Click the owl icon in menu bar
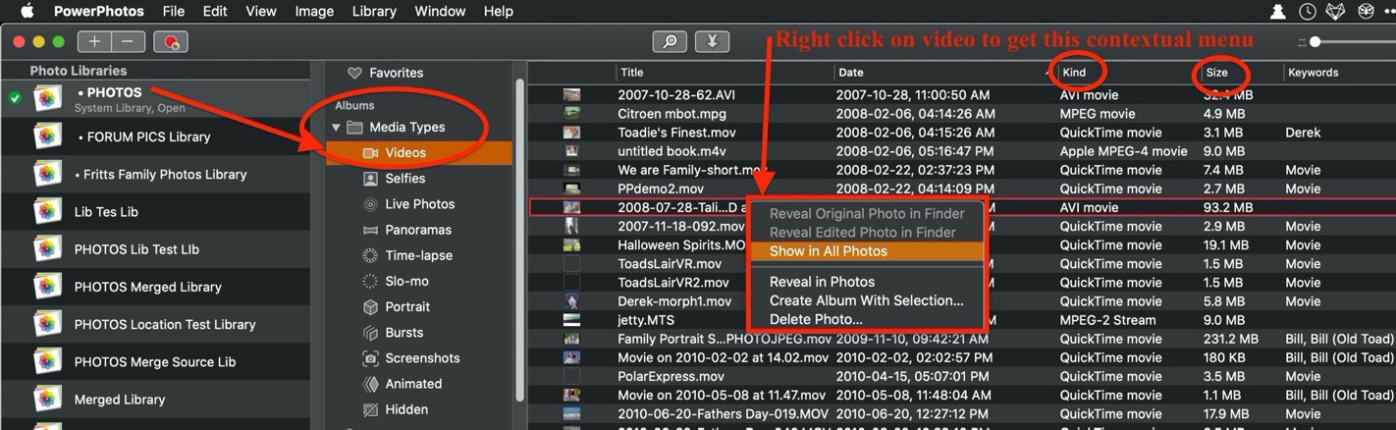The image size is (1396, 430). (x=1366, y=12)
